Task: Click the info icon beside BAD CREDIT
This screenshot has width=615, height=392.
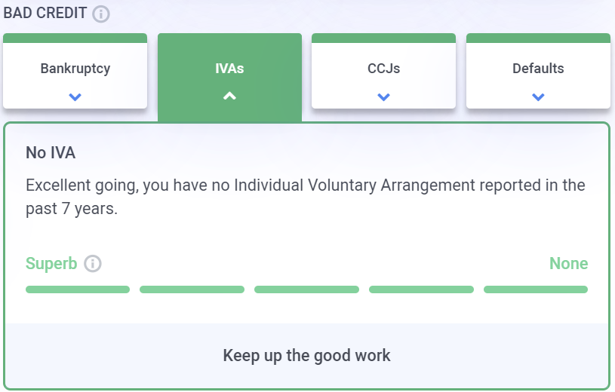Action: [x=101, y=14]
